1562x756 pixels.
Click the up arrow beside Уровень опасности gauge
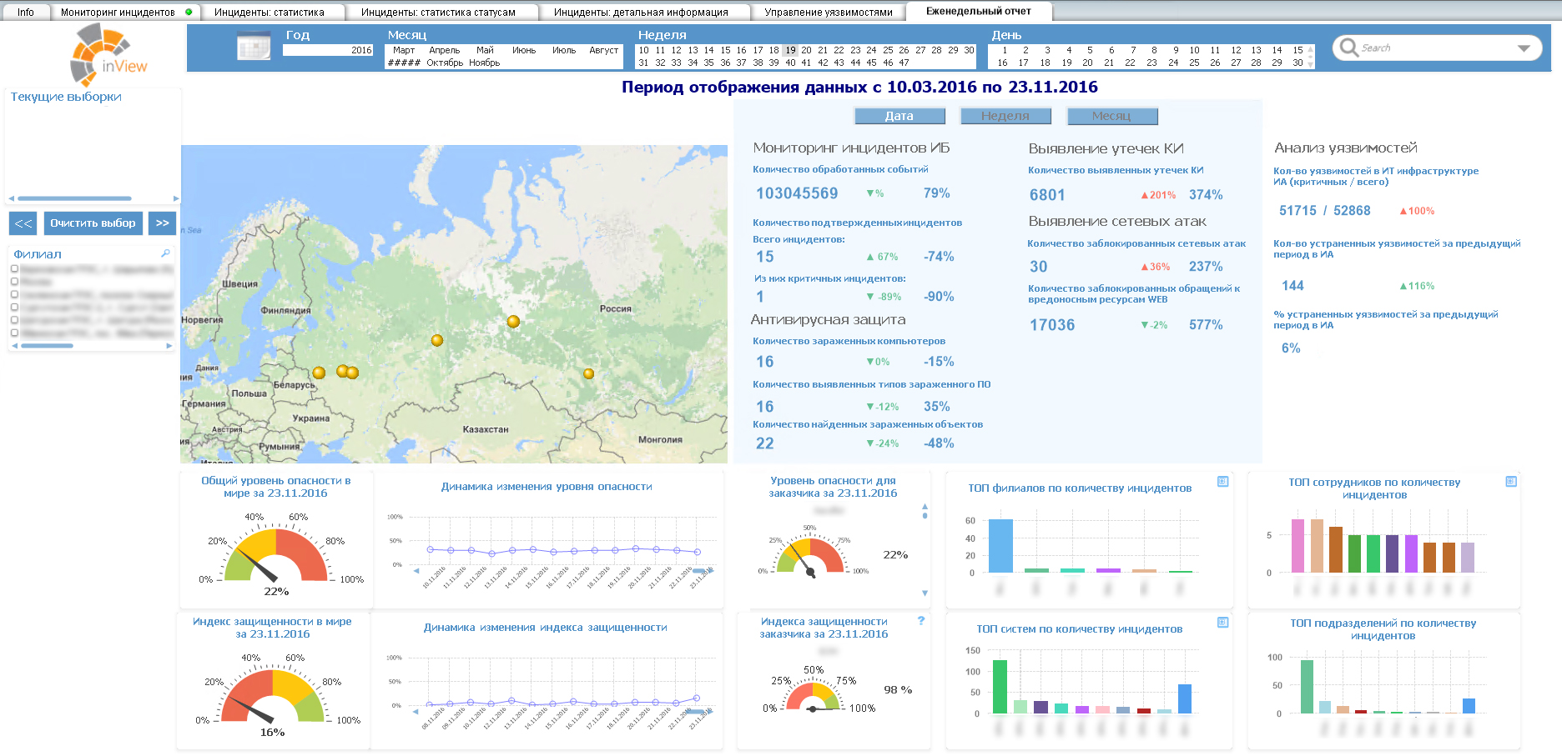pyautogui.click(x=925, y=506)
